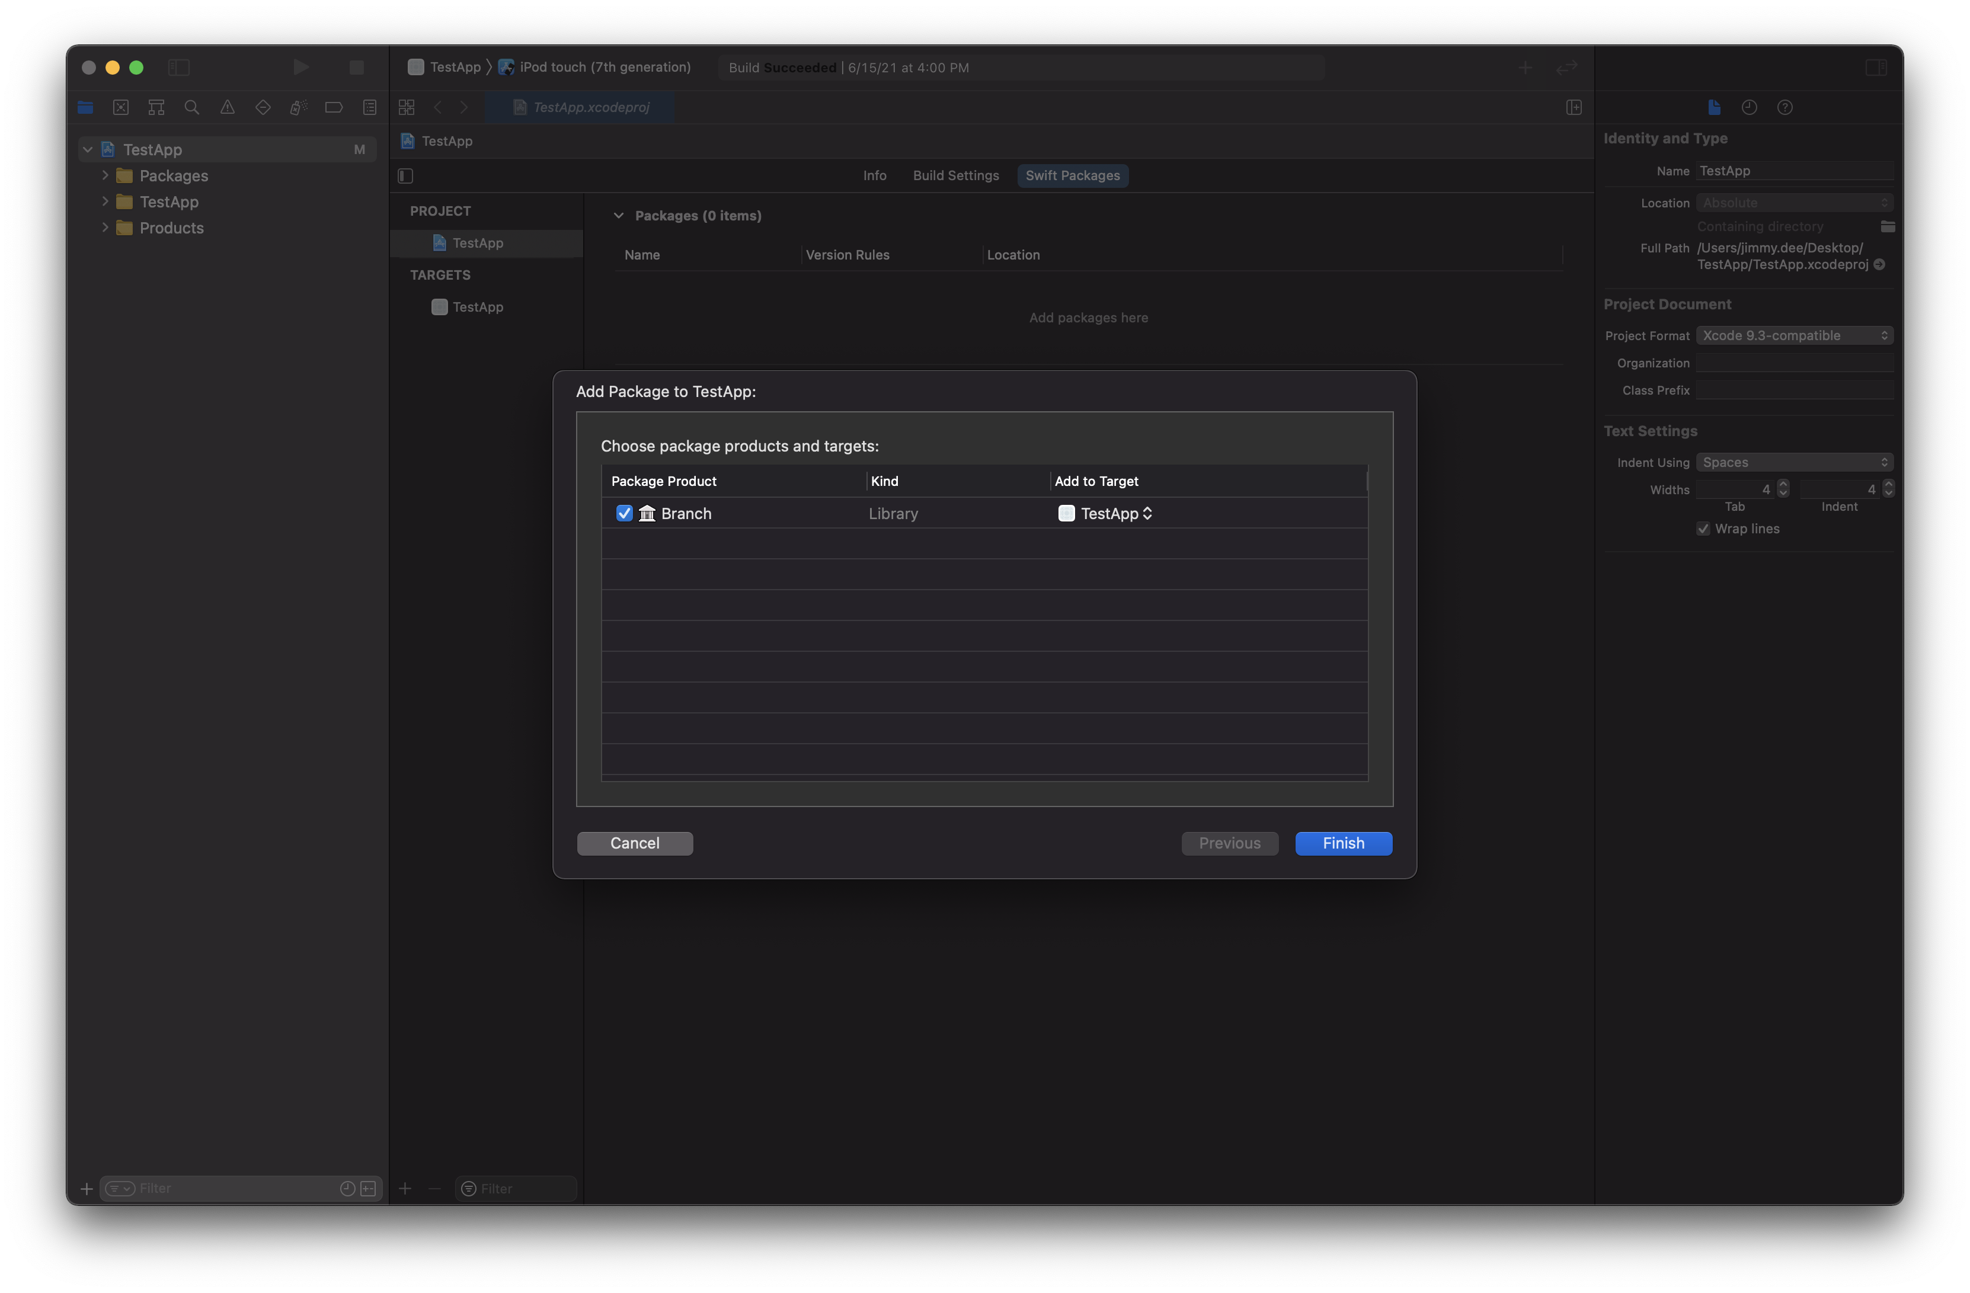This screenshot has height=1293, width=1970.
Task: Open the Project navigator folder icon
Action: (85, 108)
